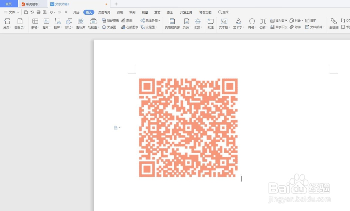350x211 pixels.
Task: Expand the dropdown arrow next to Undo
Action: 55,12
